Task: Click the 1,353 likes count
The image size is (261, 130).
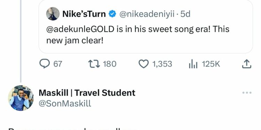Action: coord(162,64)
